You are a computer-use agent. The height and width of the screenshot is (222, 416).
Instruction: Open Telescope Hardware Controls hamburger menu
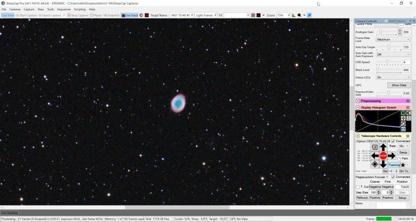(408, 136)
